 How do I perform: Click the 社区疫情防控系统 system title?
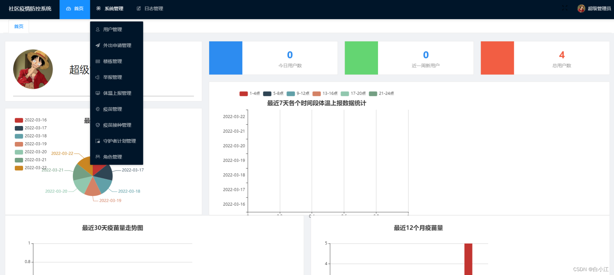tap(30, 8)
